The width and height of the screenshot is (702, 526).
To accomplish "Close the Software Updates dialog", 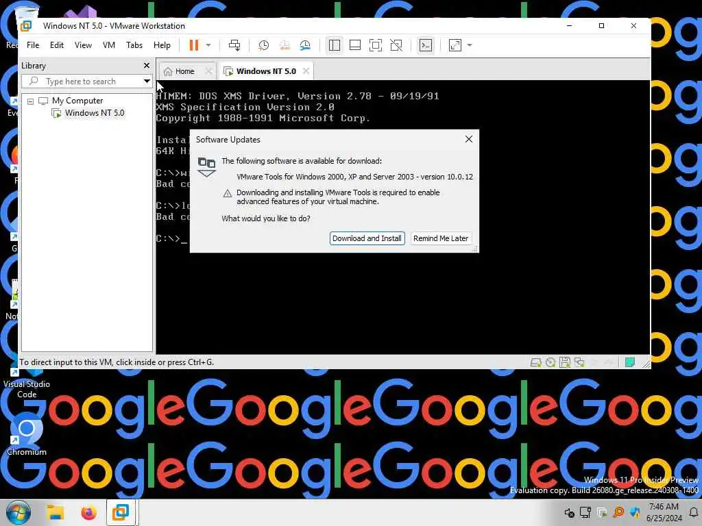I will (469, 139).
